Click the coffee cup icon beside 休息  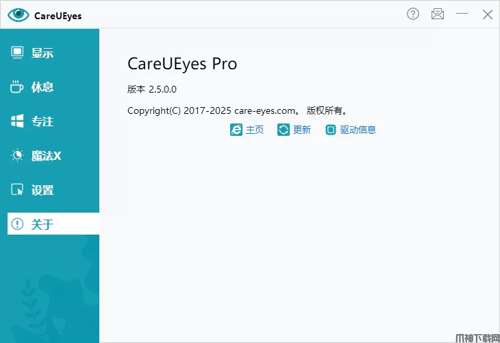(x=17, y=87)
